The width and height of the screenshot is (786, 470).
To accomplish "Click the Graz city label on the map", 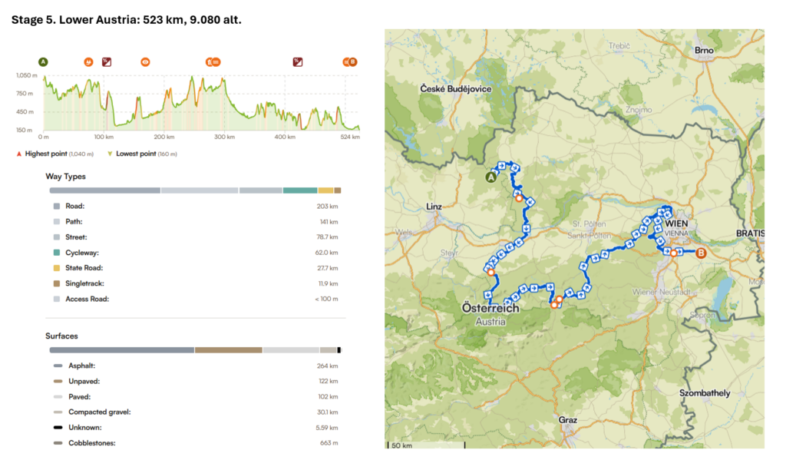I will coord(568,420).
